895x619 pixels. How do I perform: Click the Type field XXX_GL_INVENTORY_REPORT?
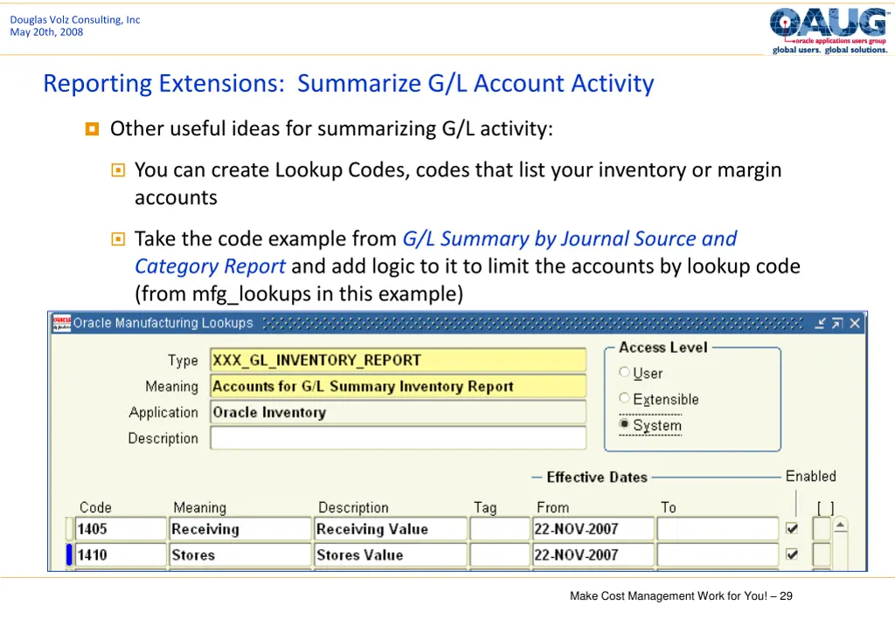point(398,361)
